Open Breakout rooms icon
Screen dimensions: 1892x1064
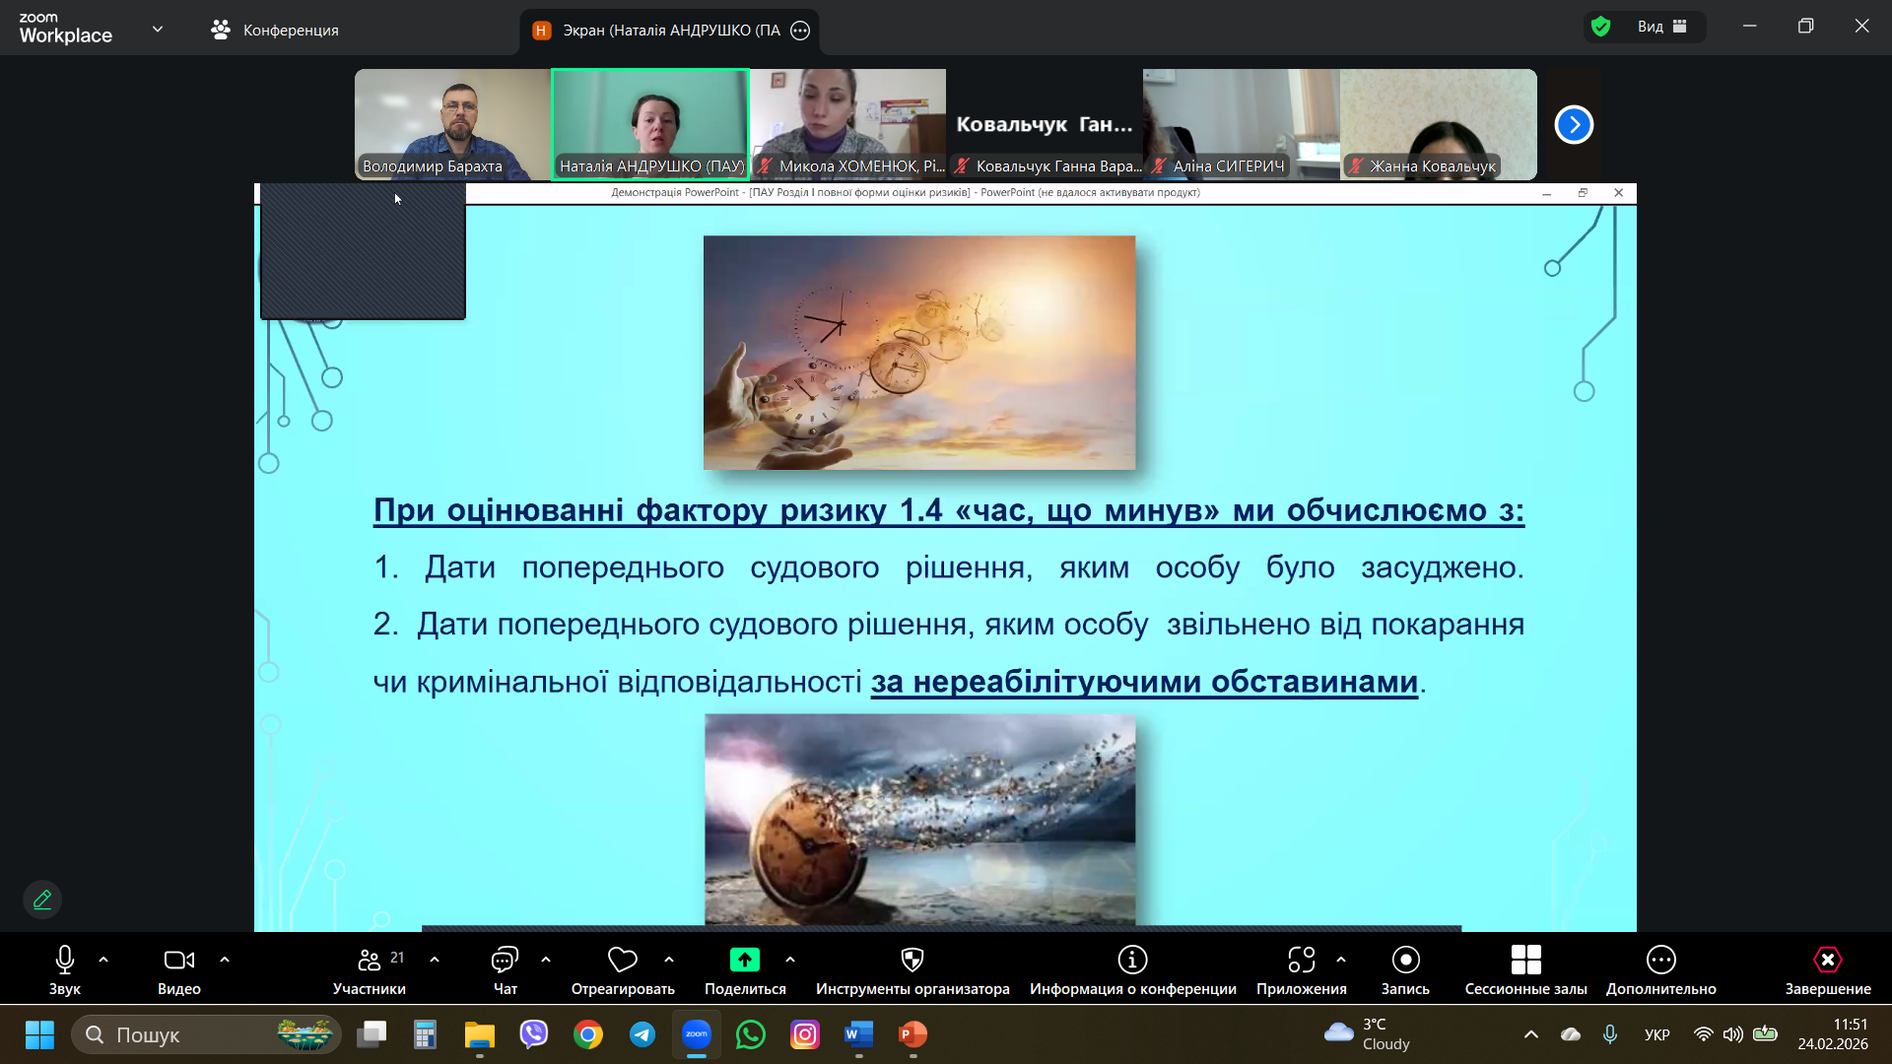pyautogui.click(x=1524, y=960)
